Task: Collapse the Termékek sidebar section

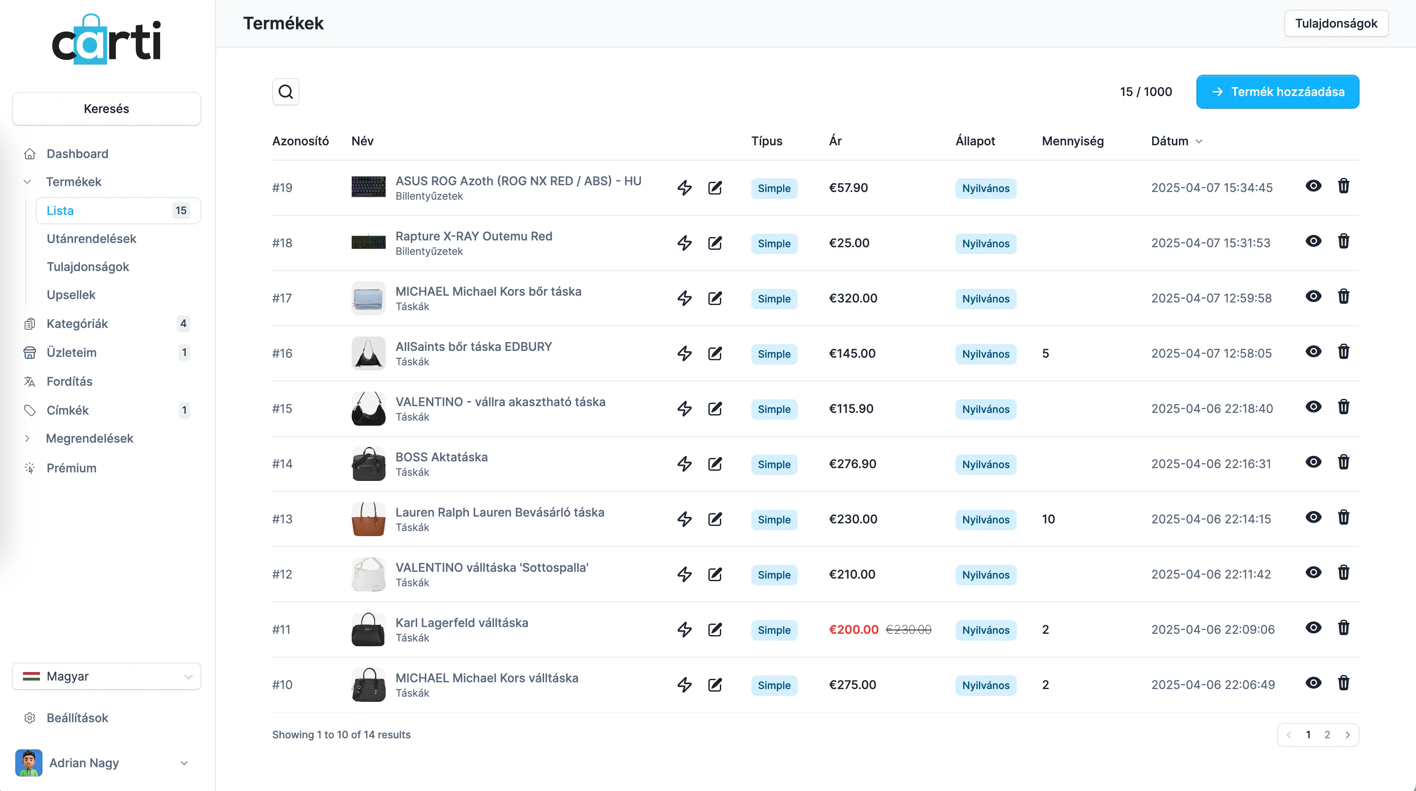Action: point(28,182)
